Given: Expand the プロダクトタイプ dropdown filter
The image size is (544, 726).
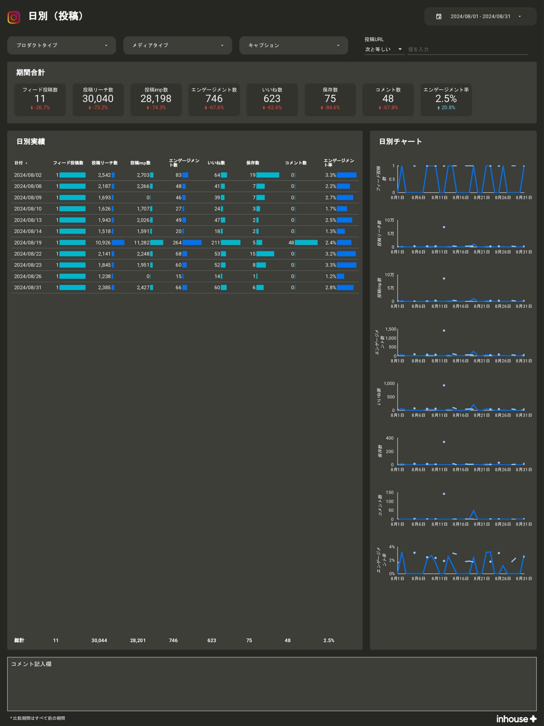Looking at the screenshot, I should [x=61, y=45].
